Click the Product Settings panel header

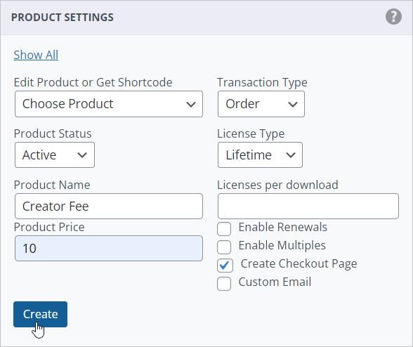click(206, 18)
